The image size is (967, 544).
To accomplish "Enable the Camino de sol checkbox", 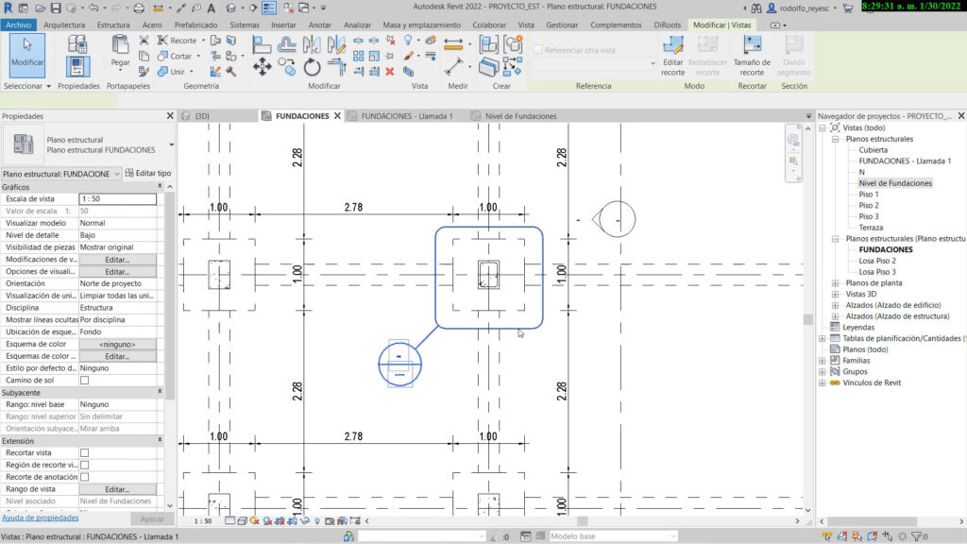I will [x=85, y=380].
